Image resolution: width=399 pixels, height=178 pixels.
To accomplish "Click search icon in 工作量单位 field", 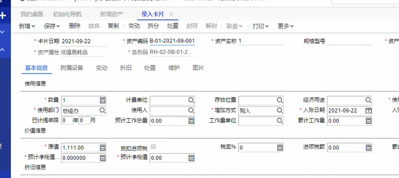I will (x=280, y=121).
